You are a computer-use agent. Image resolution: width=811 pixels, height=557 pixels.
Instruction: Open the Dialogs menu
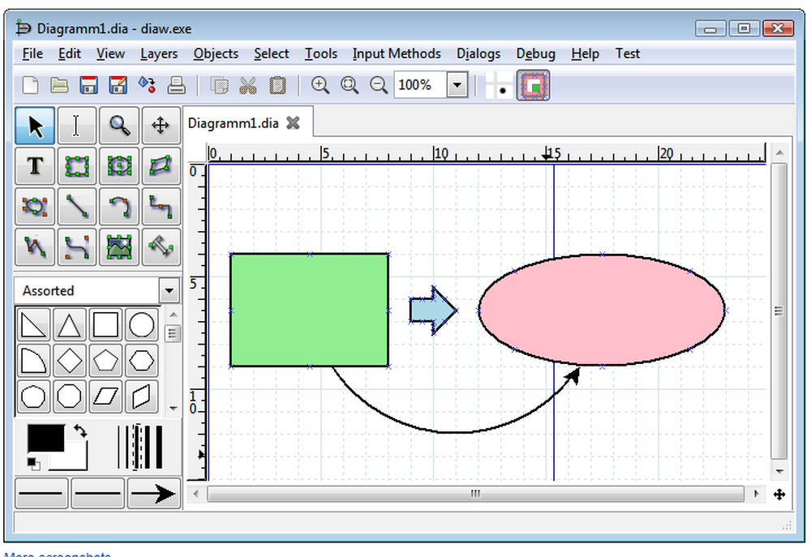478,54
